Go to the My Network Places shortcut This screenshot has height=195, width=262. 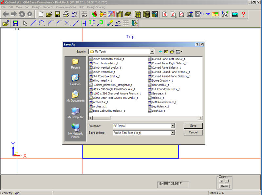(x=75, y=131)
